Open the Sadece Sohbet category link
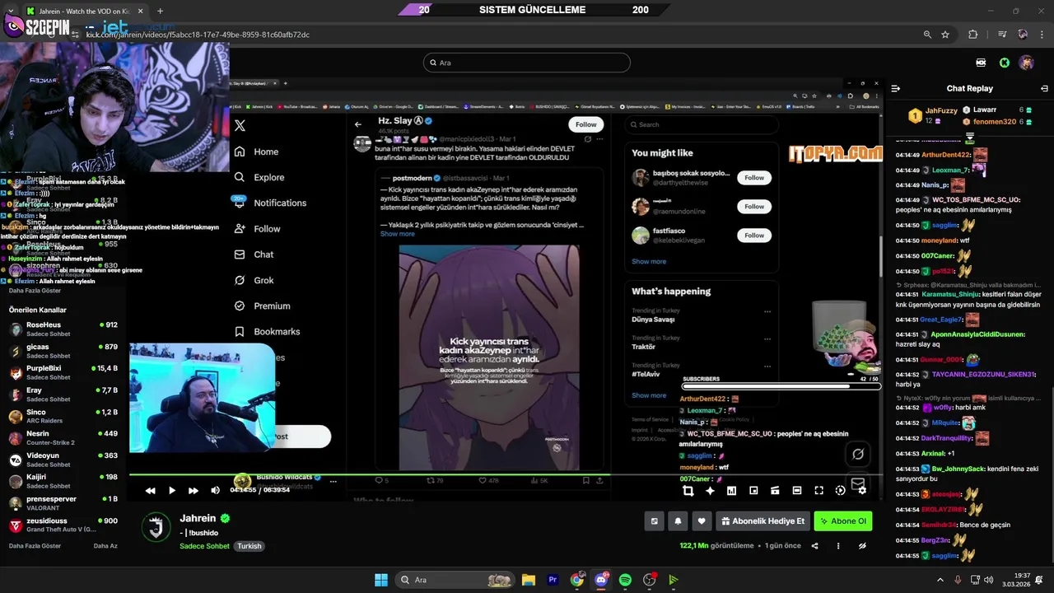 (x=204, y=546)
